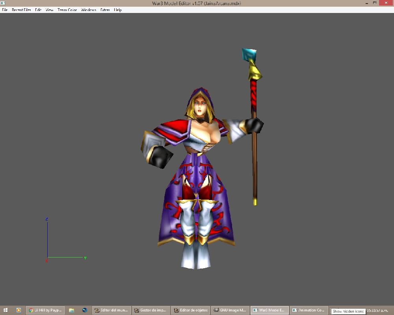This screenshot has height=315, width=394.
Task: Maximize the War3 Model Editor window
Action: (x=374, y=3)
